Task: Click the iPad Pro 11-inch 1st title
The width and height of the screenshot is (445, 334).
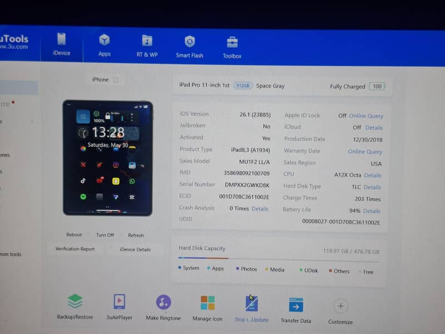Action: 204,85
